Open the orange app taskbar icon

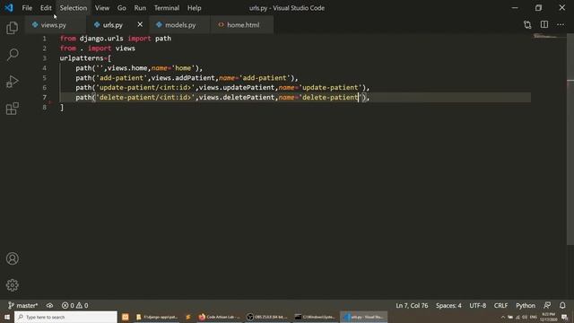pyautogui.click(x=126, y=317)
